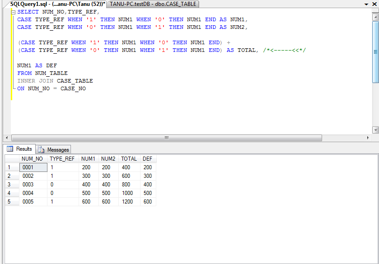This screenshot has width=379, height=264.
Task: Select all via grid top-left corner cell
Action: (x=12, y=159)
